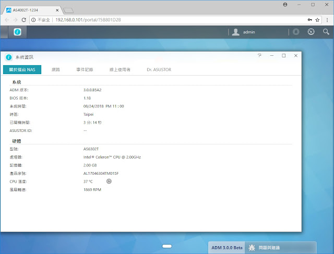Click the system time 08/24/2018 PM 11:00

(x=103, y=106)
